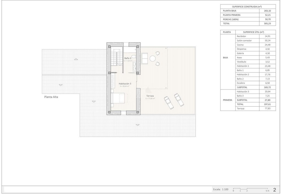281x194 pixels.
Task: Click the ground floor subtotal '169,72'
Action: [x=267, y=87]
